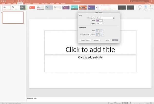The image size is (154, 104).
Task: Open Comments from the status bar
Action: pyautogui.click(x=118, y=103)
